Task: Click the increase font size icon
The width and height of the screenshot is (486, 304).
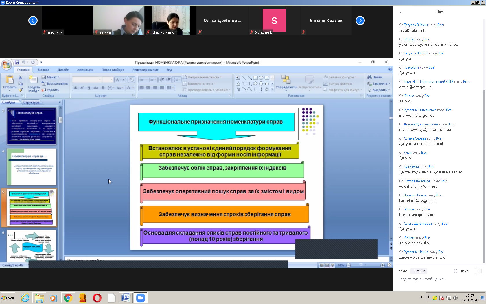Action: coord(117,80)
